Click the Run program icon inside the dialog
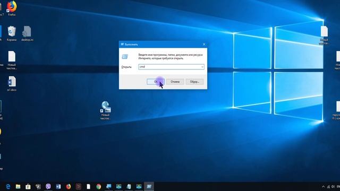Viewport: 340px width, 191px height. point(125,57)
